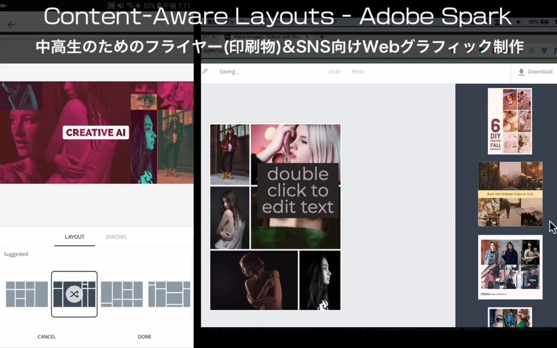This screenshot has width=557, height=348.
Task: Click the dark profile portrait at collage bottom right
Action: 320,280
